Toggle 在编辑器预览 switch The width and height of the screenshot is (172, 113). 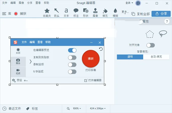[x=72, y=50]
